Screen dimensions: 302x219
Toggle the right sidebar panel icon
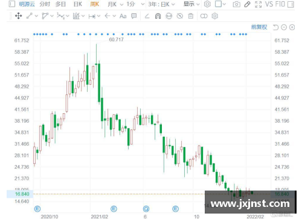point(291,4)
